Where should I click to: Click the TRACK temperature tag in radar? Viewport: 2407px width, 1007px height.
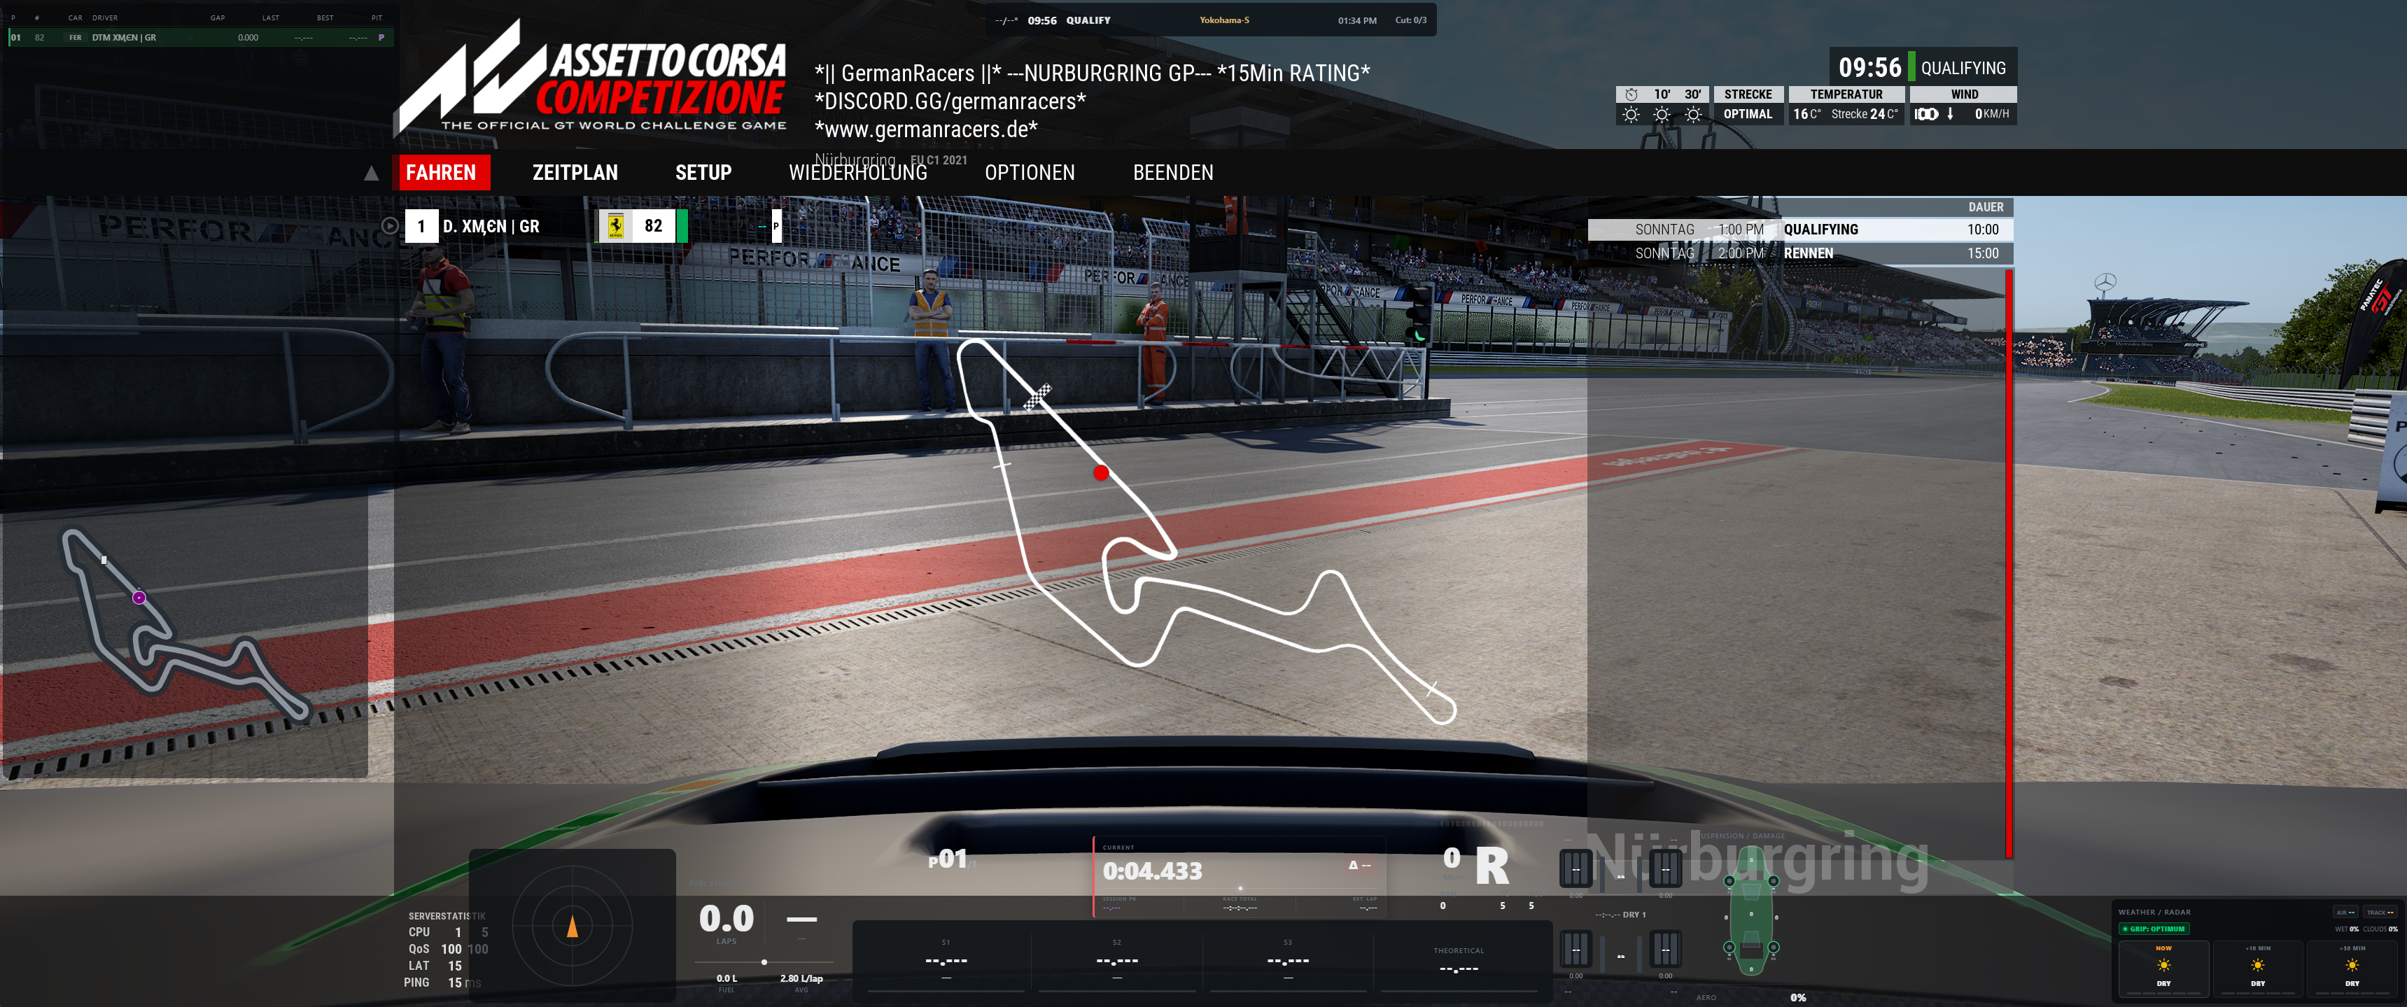tap(2380, 913)
